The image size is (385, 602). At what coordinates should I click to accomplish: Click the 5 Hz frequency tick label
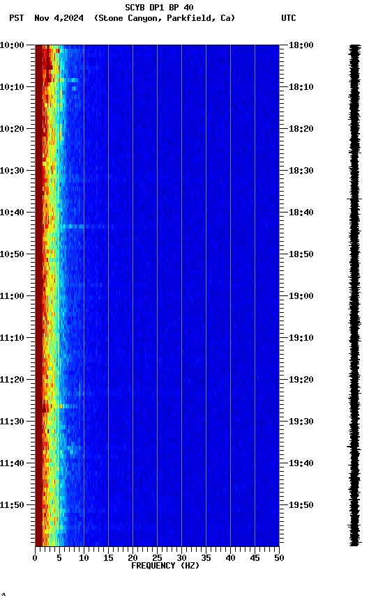pyautogui.click(x=59, y=558)
